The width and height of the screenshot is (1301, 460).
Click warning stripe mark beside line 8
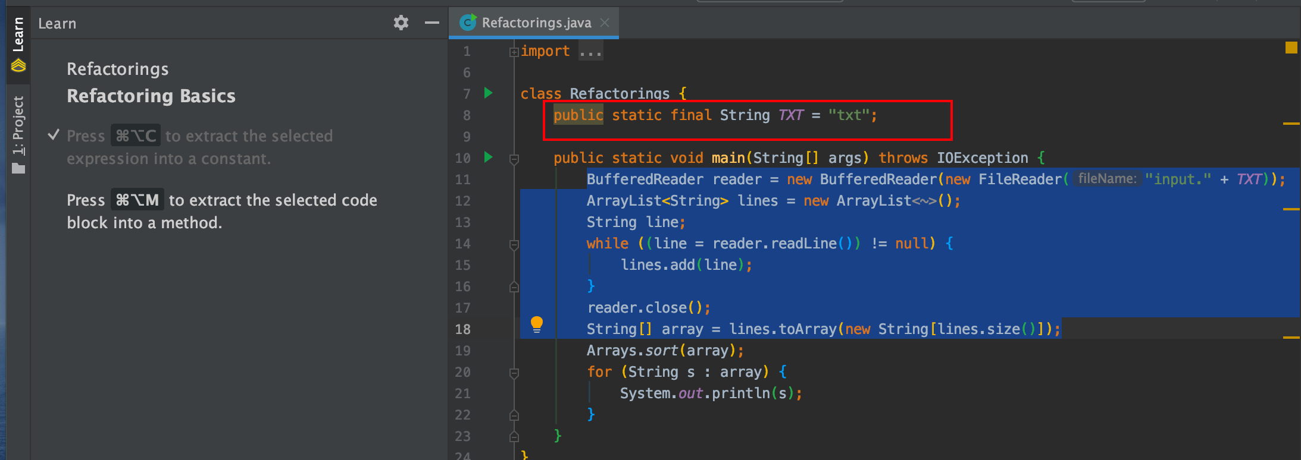[x=1291, y=123]
